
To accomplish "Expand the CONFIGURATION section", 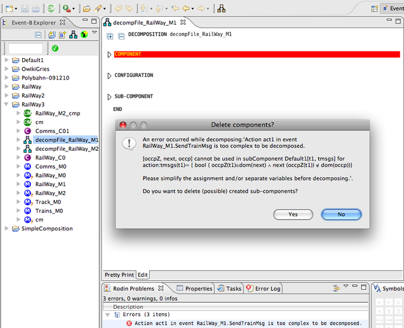I will point(110,75).
